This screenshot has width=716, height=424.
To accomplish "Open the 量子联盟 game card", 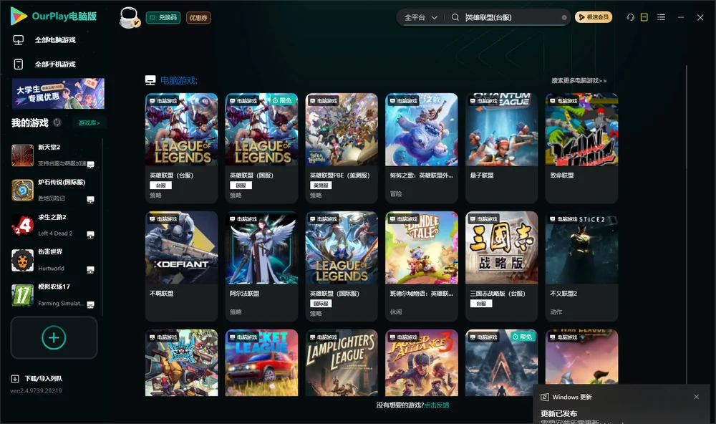I will [x=501, y=148].
